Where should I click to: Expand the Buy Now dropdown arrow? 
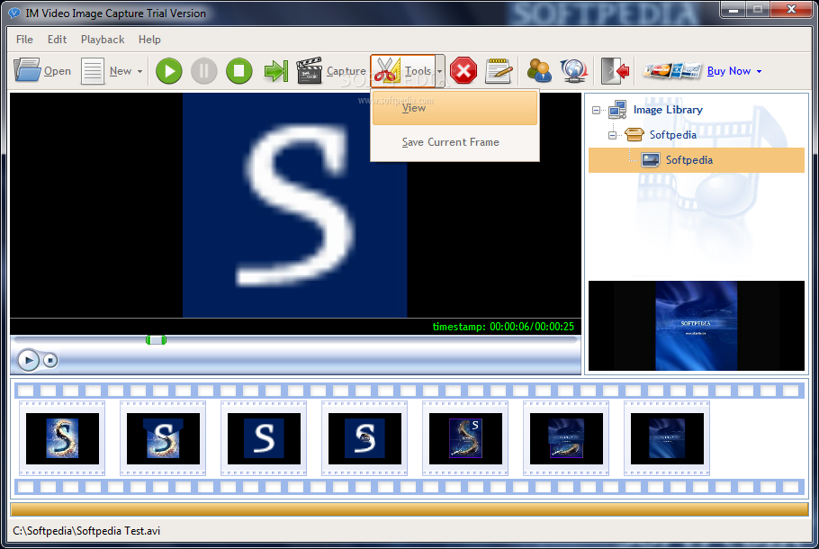[x=759, y=71]
